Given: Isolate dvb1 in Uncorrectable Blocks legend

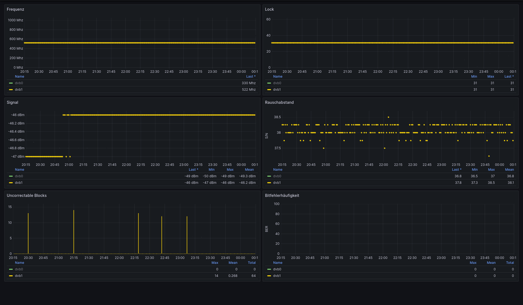Looking at the screenshot, I should [19, 275].
